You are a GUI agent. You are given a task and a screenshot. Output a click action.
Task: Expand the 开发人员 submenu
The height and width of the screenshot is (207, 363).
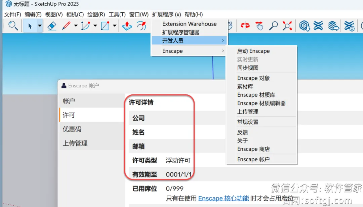(x=189, y=41)
